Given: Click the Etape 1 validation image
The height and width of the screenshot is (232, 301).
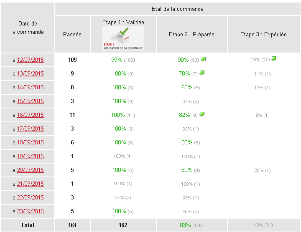Looking at the screenshot, I should point(123,38).
